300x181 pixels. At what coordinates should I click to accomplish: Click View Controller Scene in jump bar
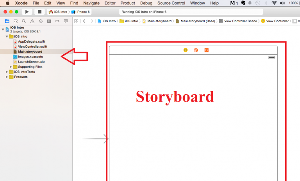[238, 21]
